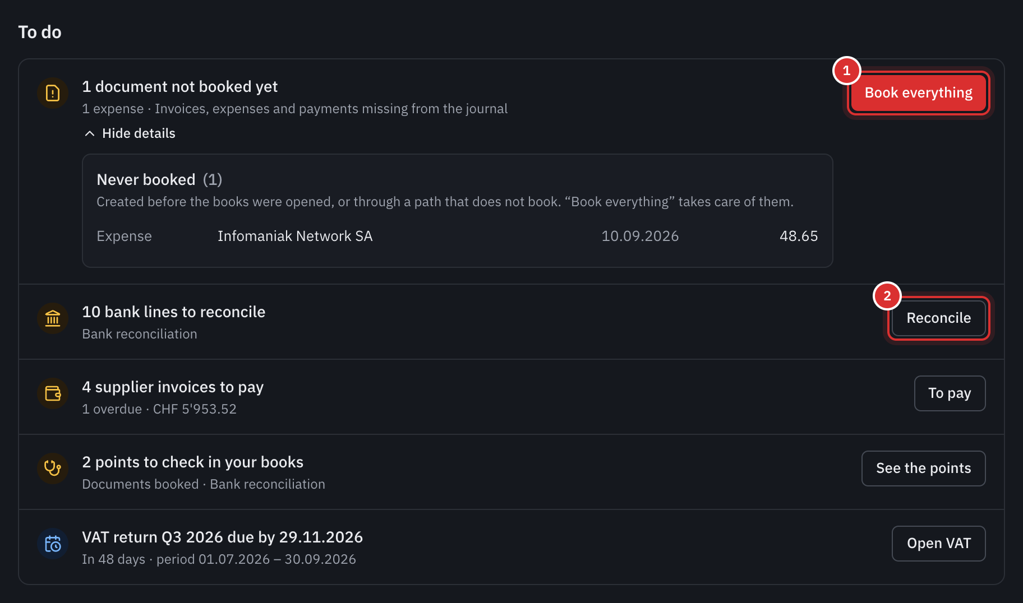Collapse details via Hide details label
The width and height of the screenshot is (1023, 603).
tap(139, 133)
